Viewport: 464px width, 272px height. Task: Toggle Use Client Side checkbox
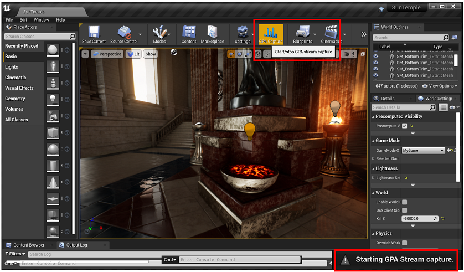[404, 210]
